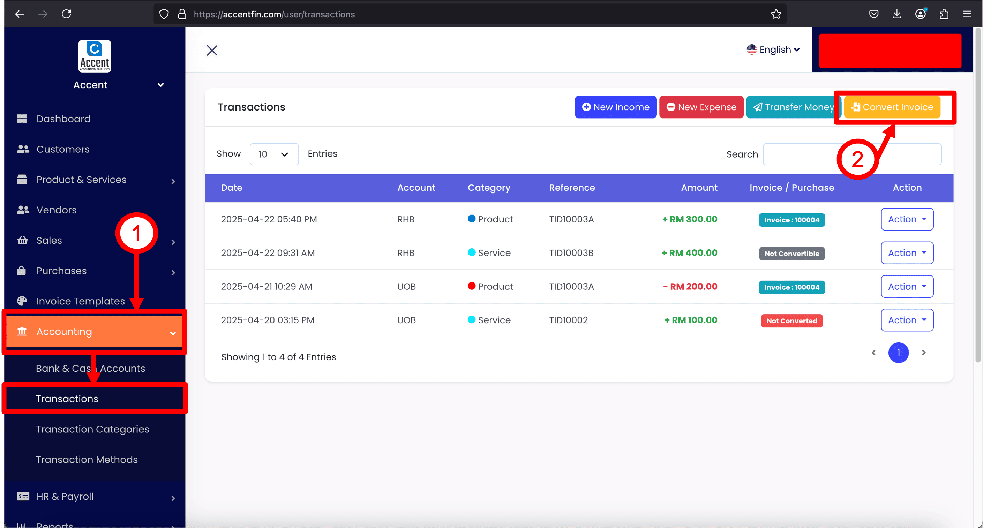This screenshot has height=529, width=983.
Task: Click the Invoice : 100004 badge in first row
Action: [791, 220]
